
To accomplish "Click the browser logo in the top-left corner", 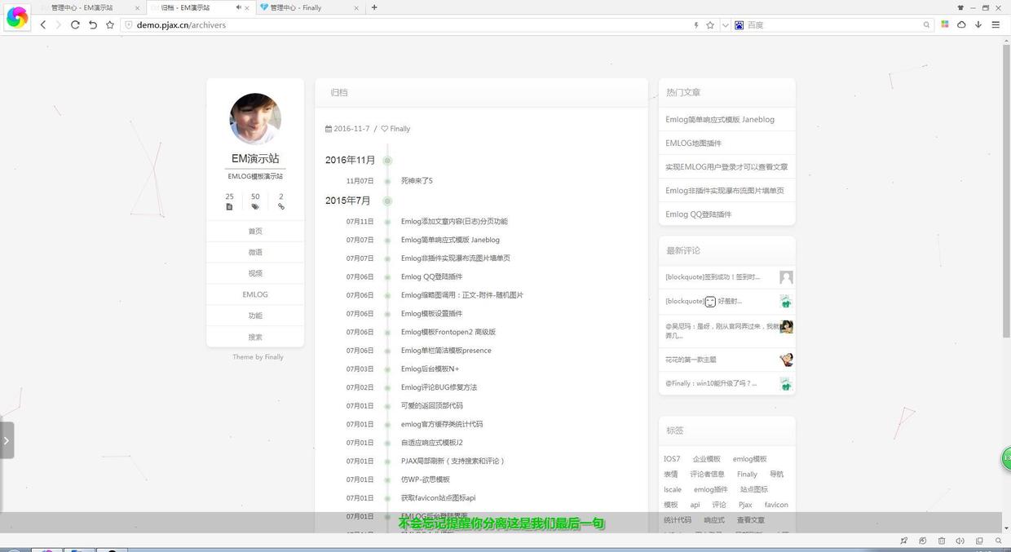I will (16, 17).
